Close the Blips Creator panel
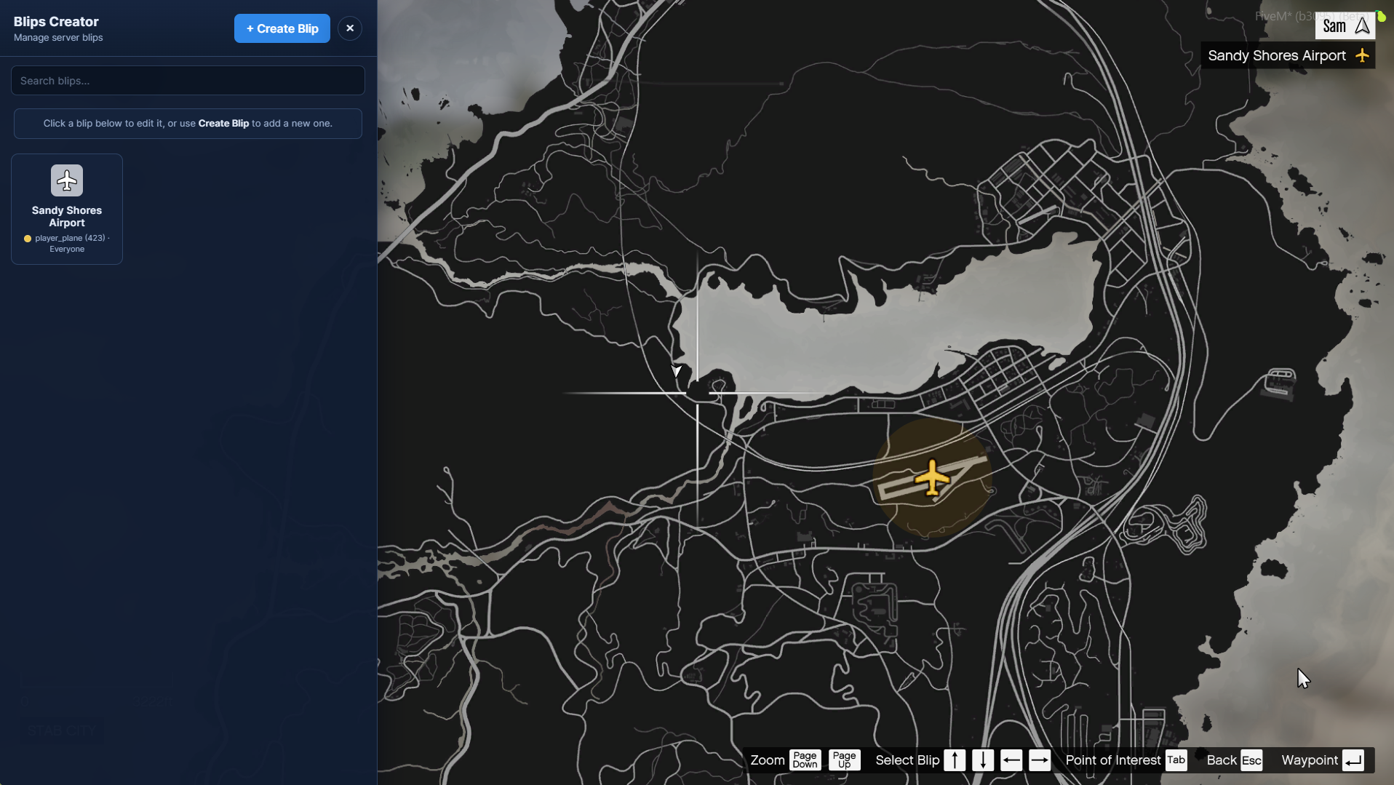The height and width of the screenshot is (785, 1394). [350, 28]
